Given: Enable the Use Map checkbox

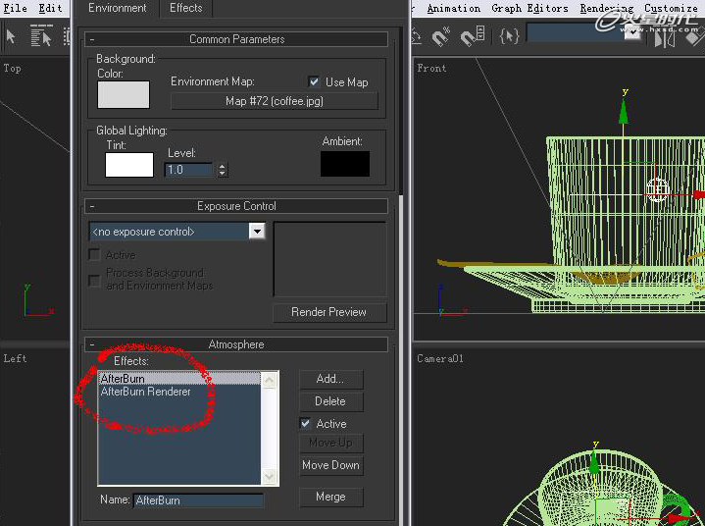Looking at the screenshot, I should point(314,81).
